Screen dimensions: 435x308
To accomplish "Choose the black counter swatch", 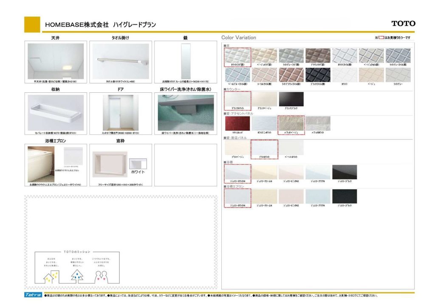I will coord(291,99).
